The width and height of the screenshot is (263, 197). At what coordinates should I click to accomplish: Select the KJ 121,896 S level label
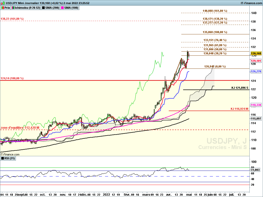pyautogui.click(x=240, y=88)
